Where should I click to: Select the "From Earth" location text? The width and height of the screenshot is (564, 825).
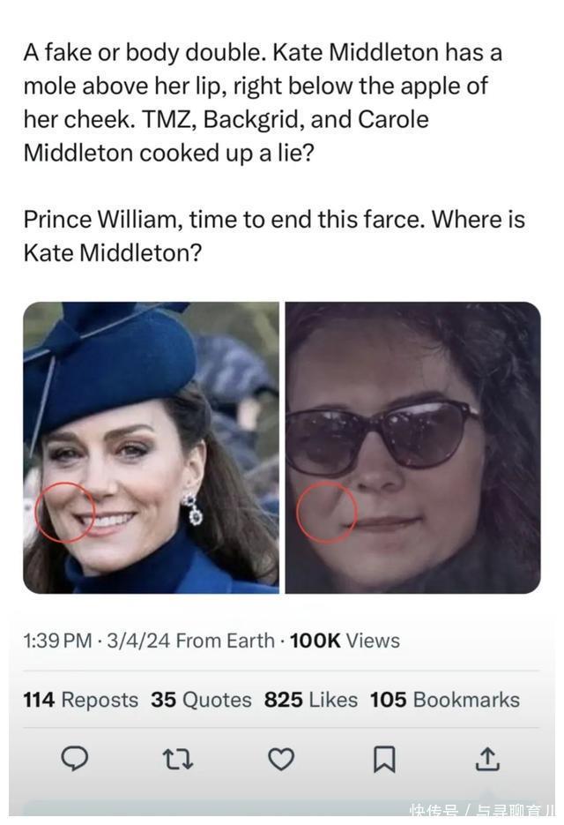[x=226, y=641]
